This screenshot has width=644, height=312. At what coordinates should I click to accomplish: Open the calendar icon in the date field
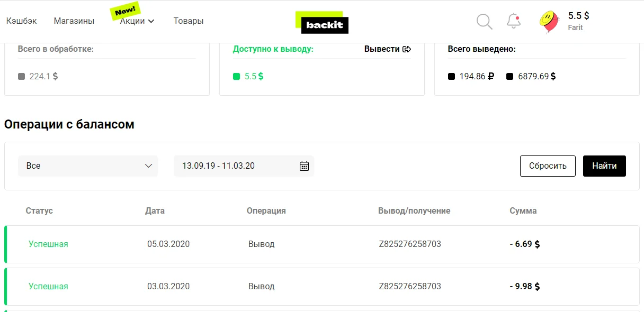click(x=304, y=166)
